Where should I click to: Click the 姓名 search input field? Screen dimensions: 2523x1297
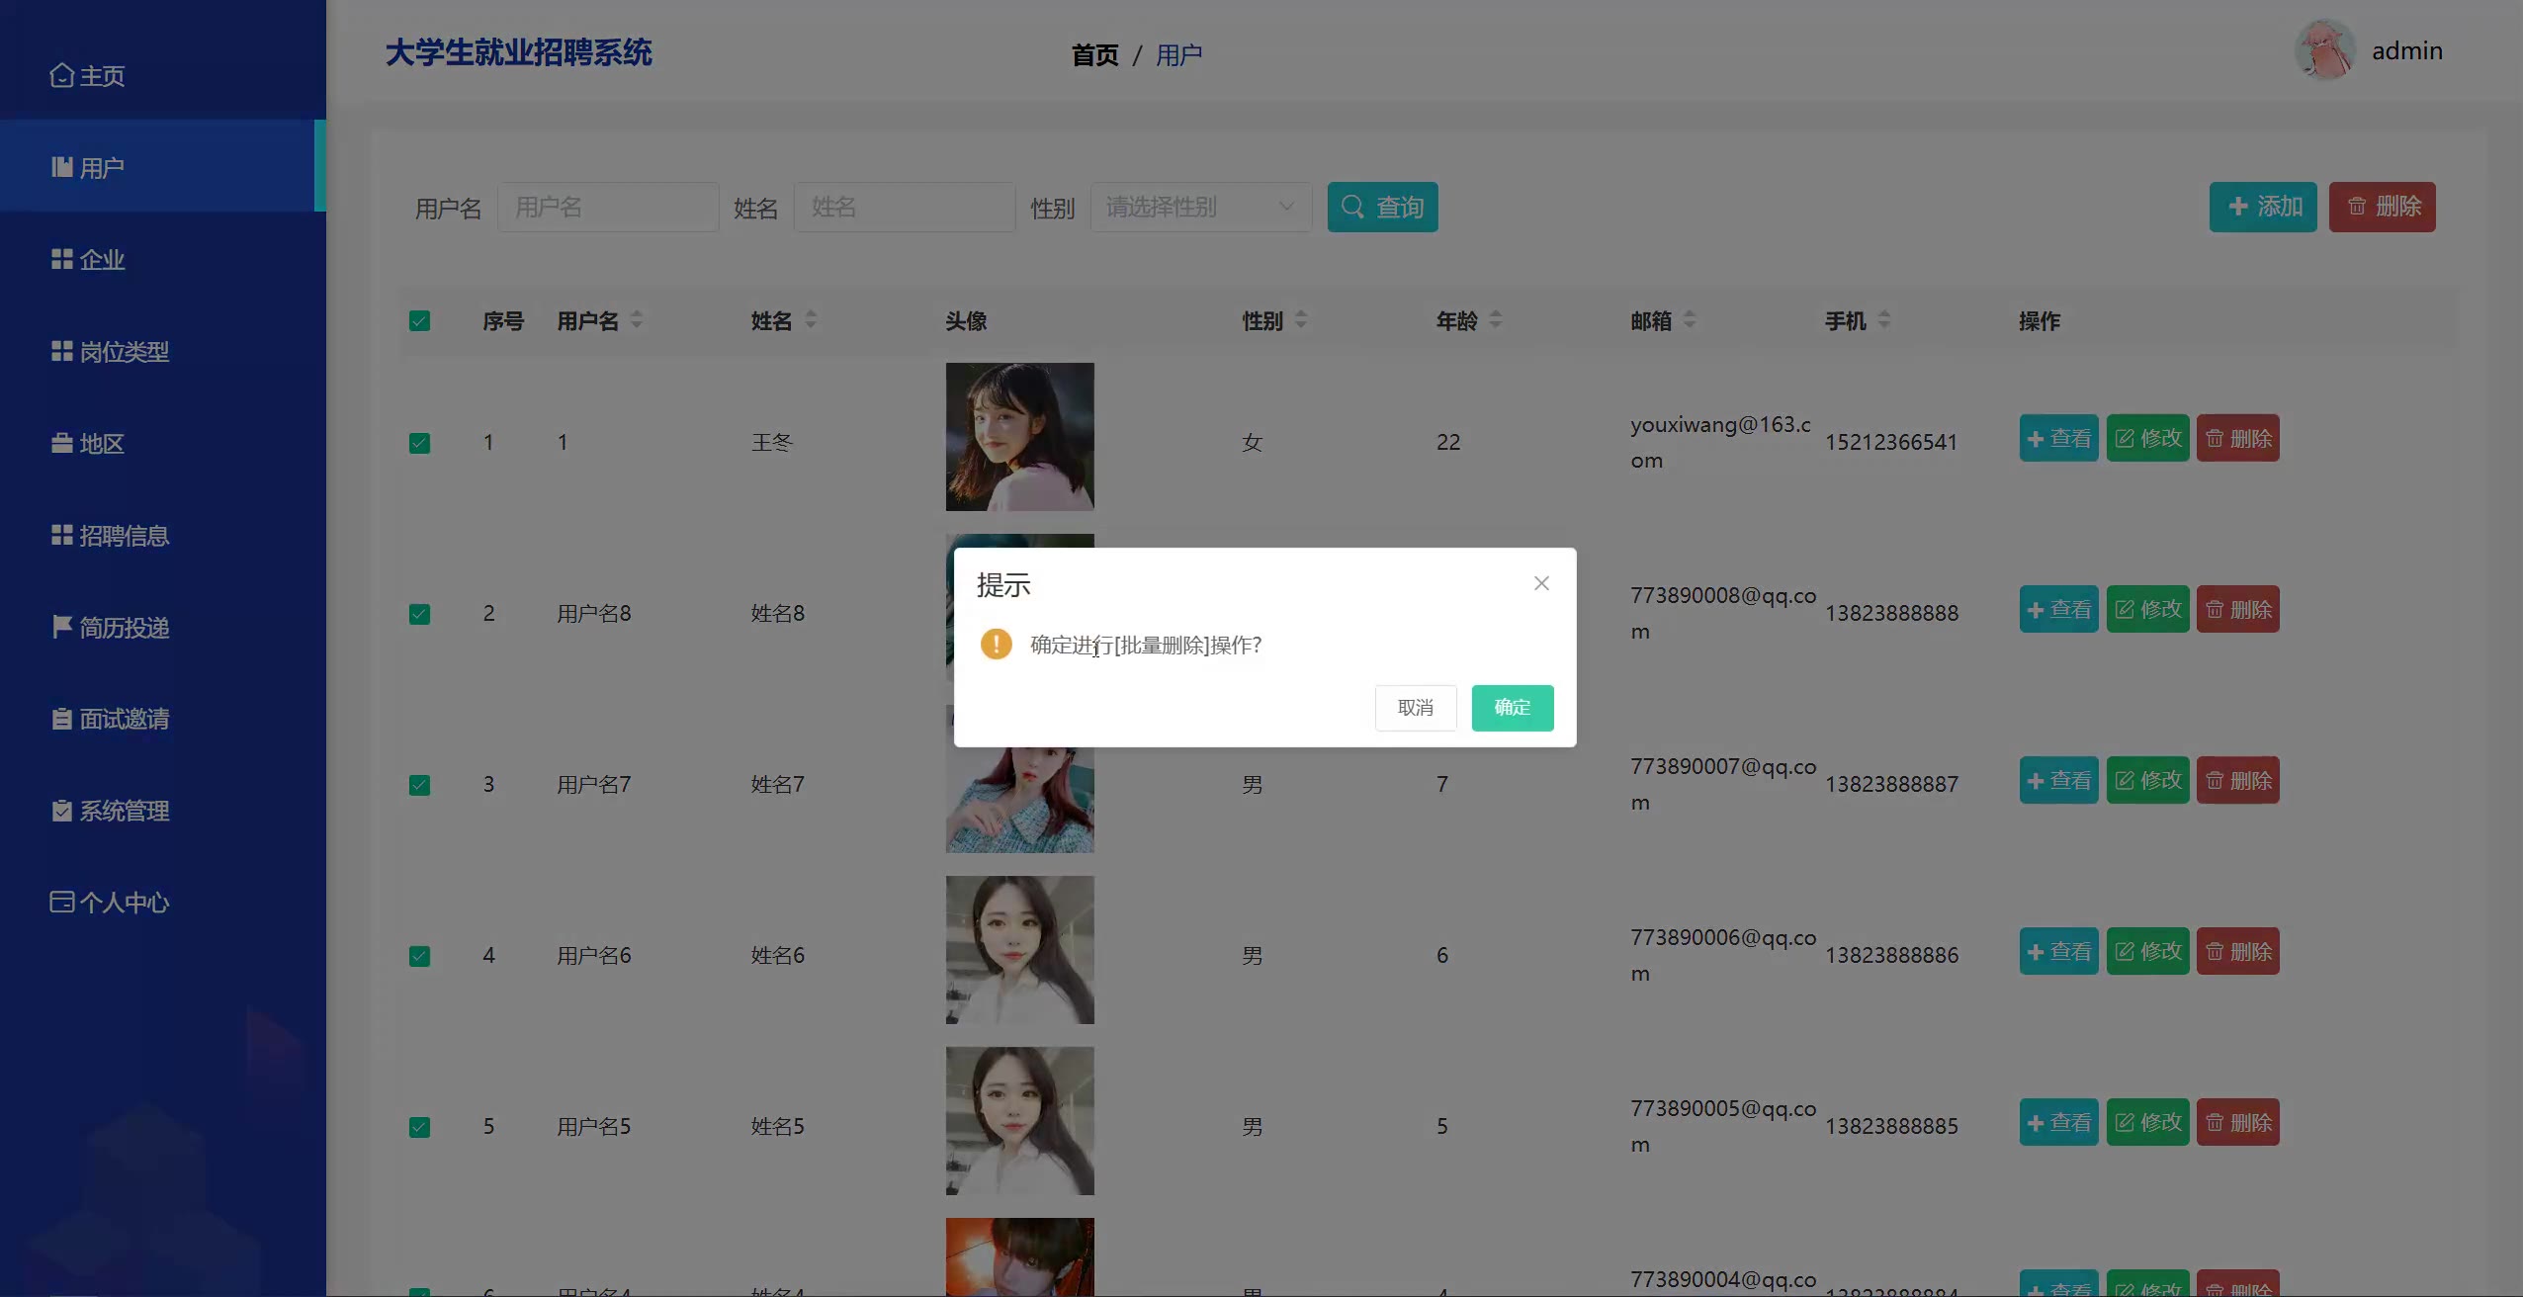904,207
